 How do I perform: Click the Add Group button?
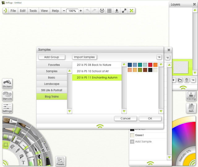[x=52, y=57]
